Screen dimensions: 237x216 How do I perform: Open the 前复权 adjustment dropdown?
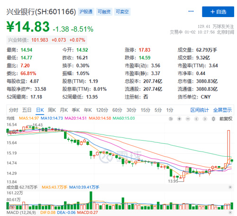[x=226, y=119]
